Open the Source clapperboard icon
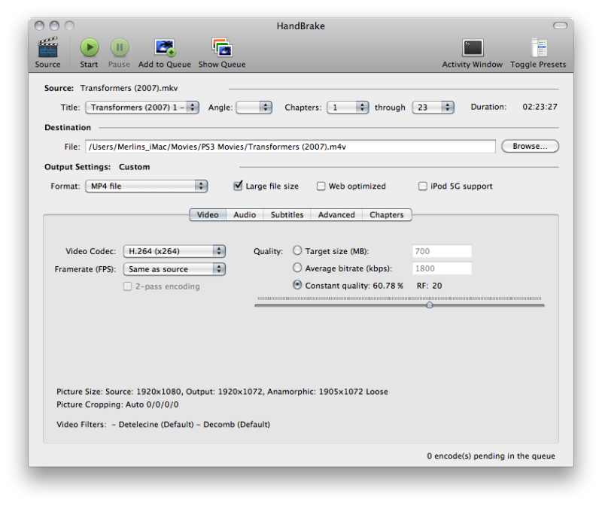This screenshot has width=602, height=506. click(x=48, y=47)
